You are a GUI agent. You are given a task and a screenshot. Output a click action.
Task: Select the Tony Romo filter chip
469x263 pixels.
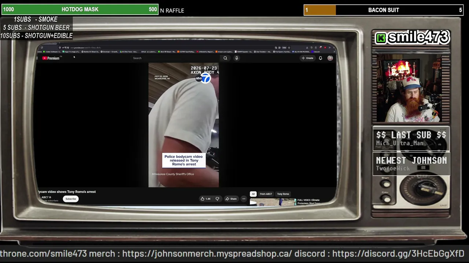[283, 194]
